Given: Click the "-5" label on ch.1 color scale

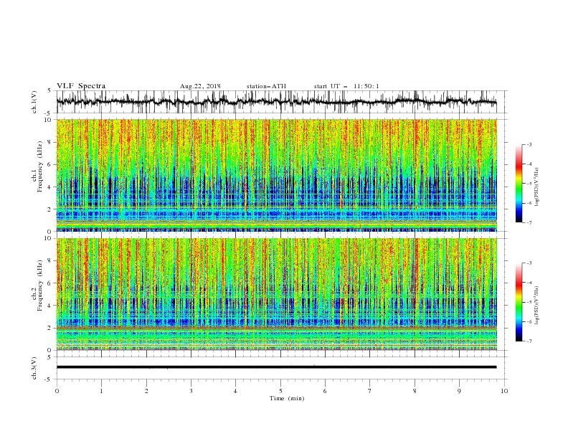Looking at the screenshot, I should click(529, 184).
